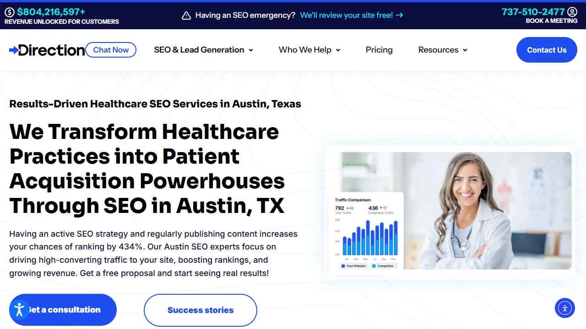Click the warning triangle icon in top banner
Screen dimensions: 586x329
(x=186, y=16)
